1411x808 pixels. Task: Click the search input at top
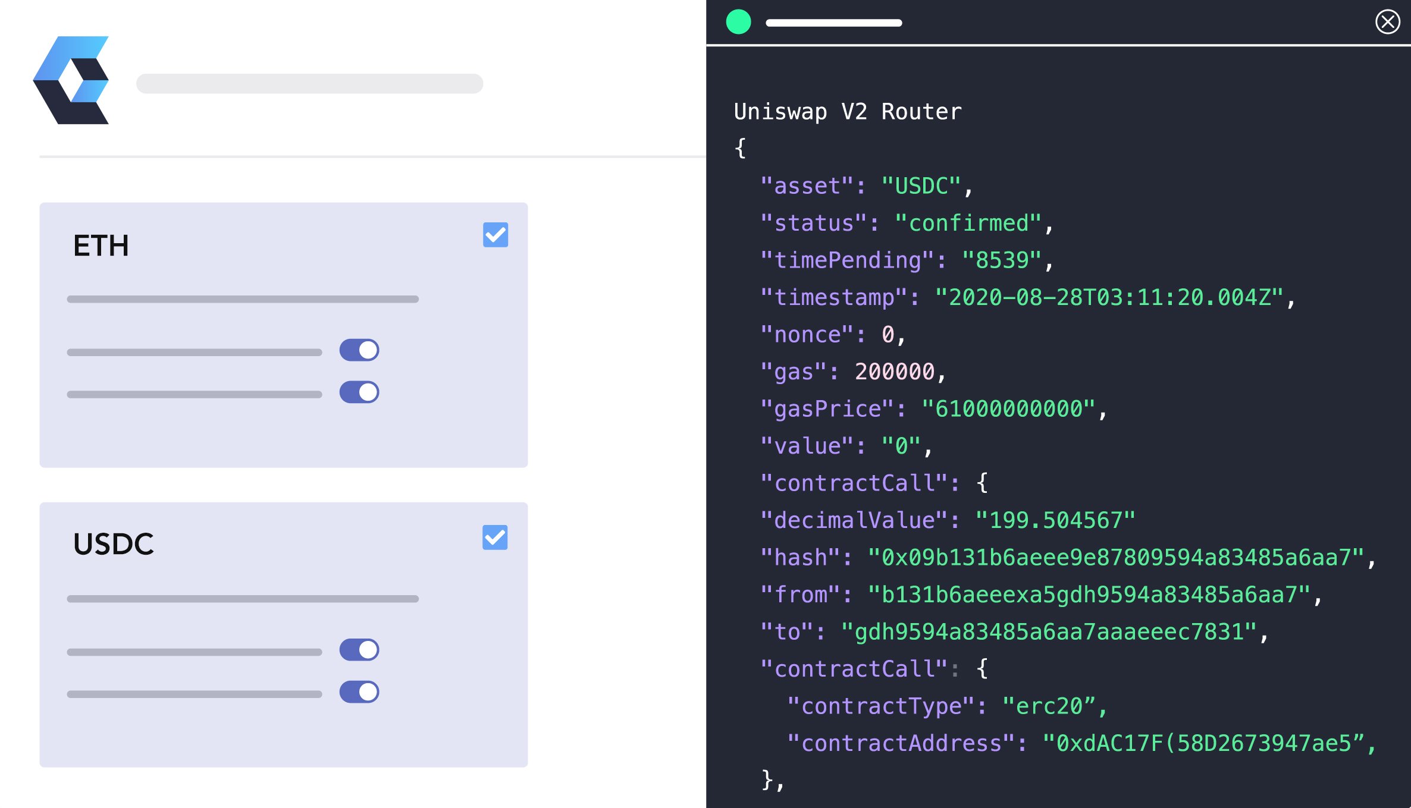coord(309,83)
